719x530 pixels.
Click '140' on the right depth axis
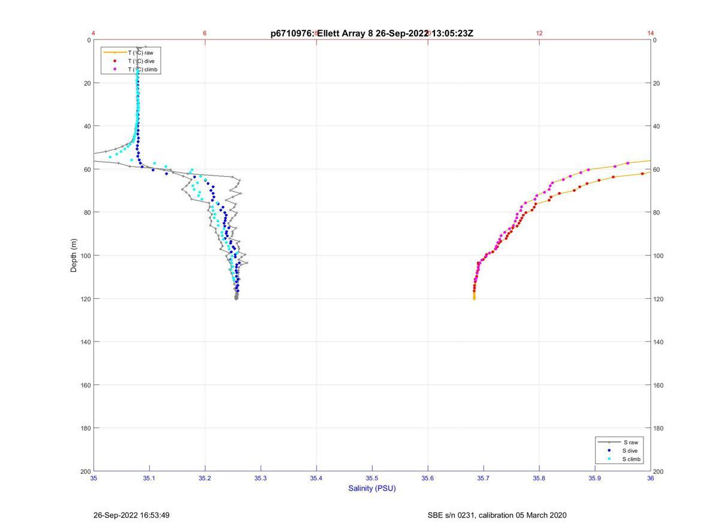(659, 342)
